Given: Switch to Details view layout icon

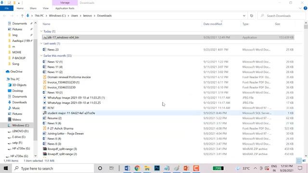Looking at the screenshot, I should (x=298, y=161).
